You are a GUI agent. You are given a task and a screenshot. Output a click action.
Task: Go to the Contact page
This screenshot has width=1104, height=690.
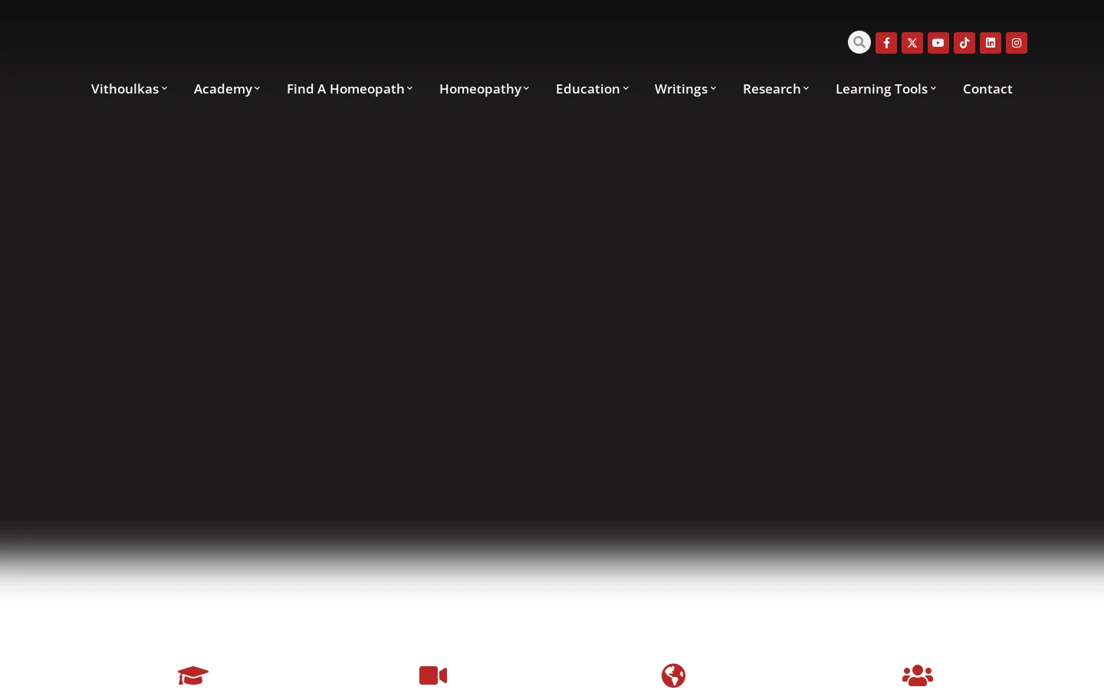pyautogui.click(x=987, y=89)
